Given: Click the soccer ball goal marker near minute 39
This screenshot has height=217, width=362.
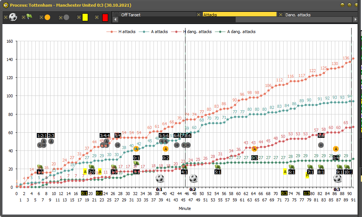Looking at the screenshot, I should point(159,178).
